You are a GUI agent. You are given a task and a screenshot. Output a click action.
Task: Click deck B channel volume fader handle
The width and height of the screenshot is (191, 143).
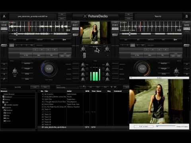click(115, 35)
